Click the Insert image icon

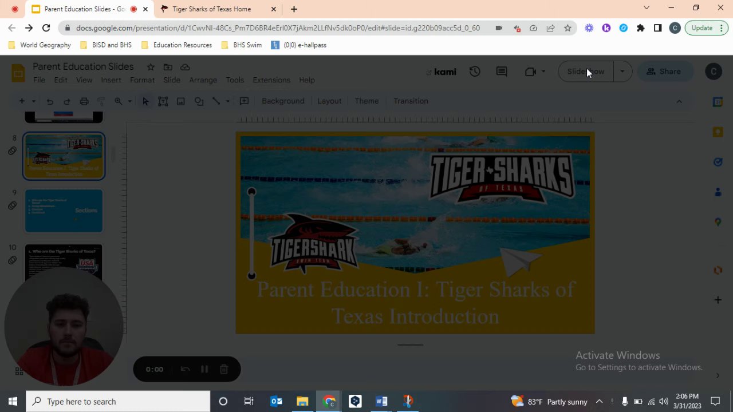pos(181,101)
